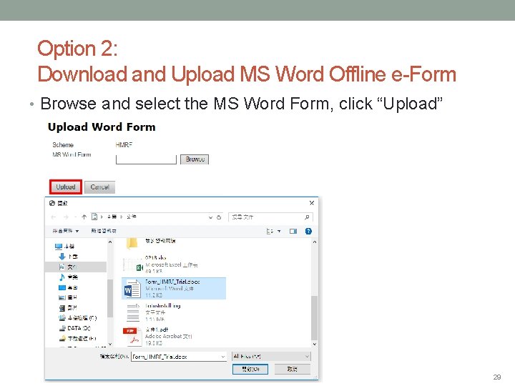Click navigation pane scroll up arrow

(x=110, y=242)
